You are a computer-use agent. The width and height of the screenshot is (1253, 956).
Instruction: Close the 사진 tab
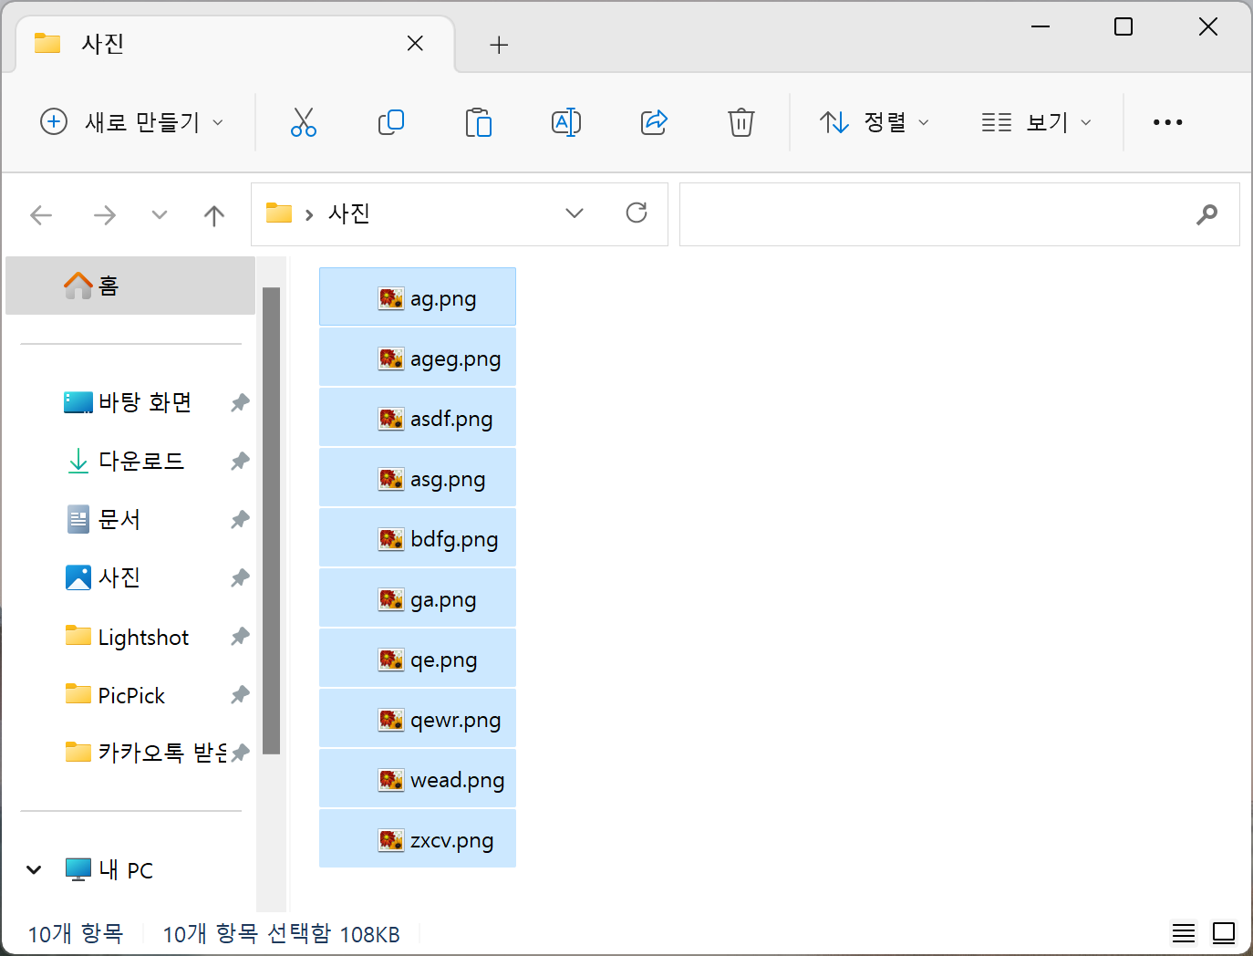click(x=415, y=44)
